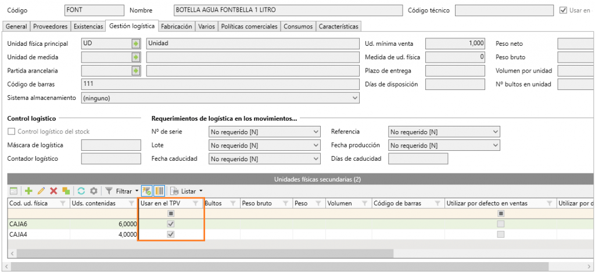Viewport: 595px width, 272px height.
Task: Open the Fecha producción dropdown
Action: pyautogui.click(x=495, y=145)
